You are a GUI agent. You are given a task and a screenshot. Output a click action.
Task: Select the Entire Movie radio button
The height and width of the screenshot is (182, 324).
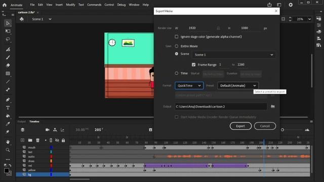click(x=177, y=46)
